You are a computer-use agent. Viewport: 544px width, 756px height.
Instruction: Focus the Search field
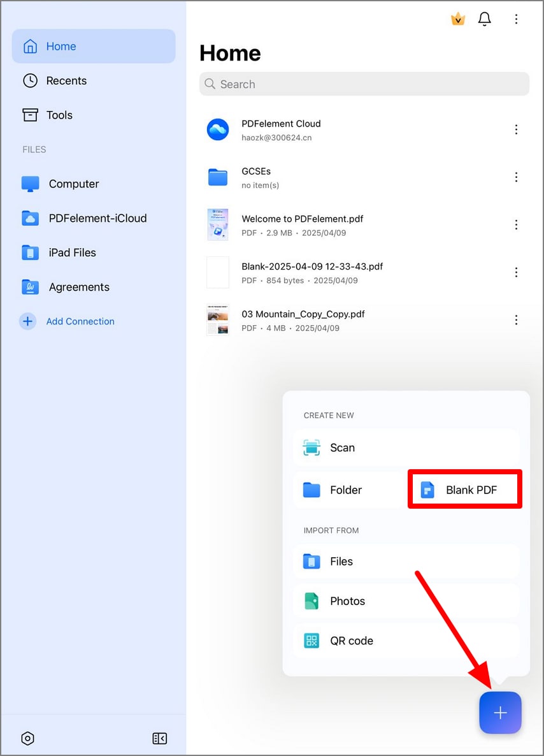click(364, 84)
